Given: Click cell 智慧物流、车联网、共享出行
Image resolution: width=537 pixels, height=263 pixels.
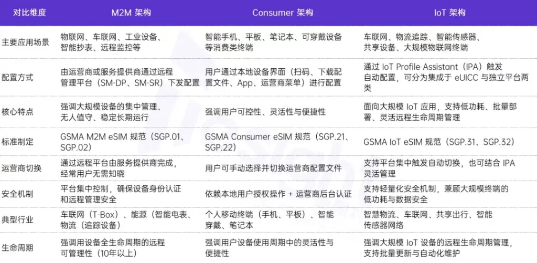Looking at the screenshot, I should [x=428, y=220].
